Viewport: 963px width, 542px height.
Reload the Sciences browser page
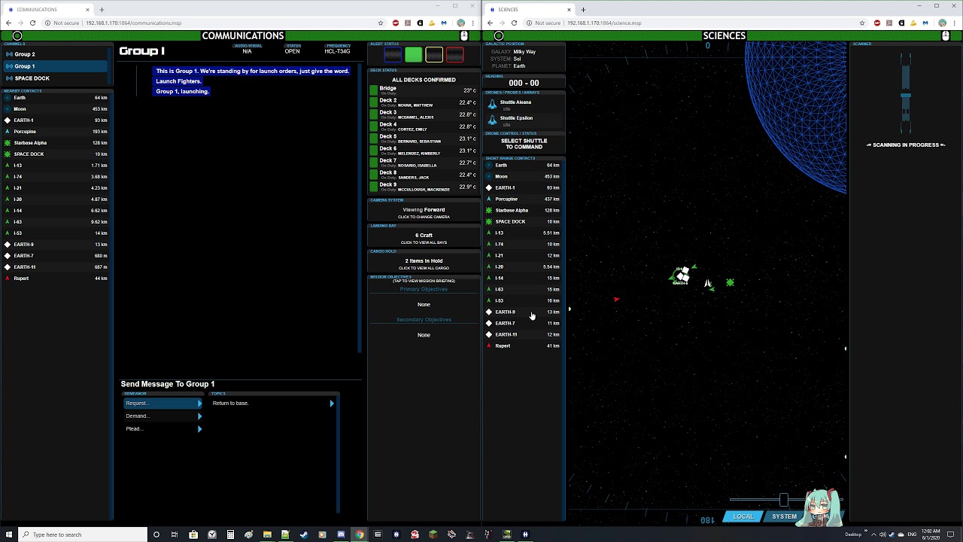[x=514, y=23]
